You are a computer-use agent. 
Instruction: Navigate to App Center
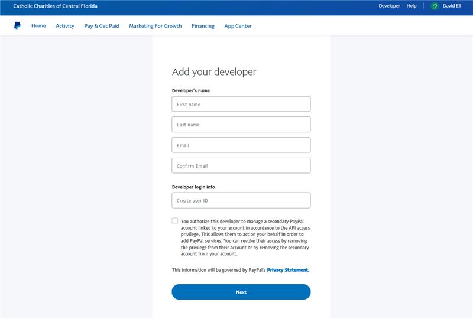[238, 26]
